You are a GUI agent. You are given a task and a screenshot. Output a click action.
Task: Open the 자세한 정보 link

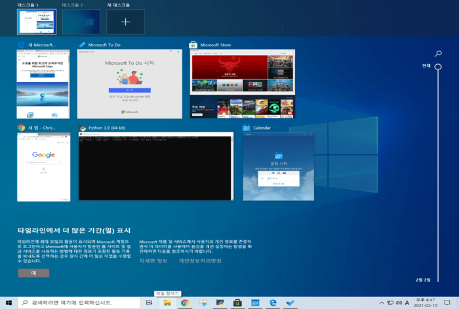(x=153, y=261)
